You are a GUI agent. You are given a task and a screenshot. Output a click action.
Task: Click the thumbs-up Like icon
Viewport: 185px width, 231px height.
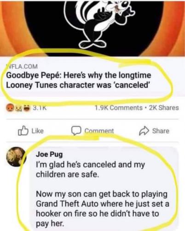pos(23,131)
